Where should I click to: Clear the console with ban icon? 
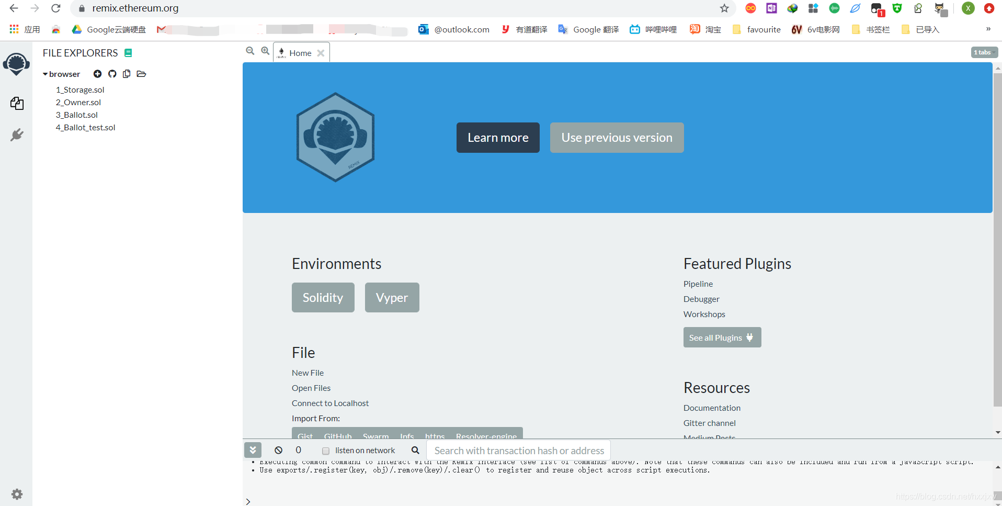point(278,450)
